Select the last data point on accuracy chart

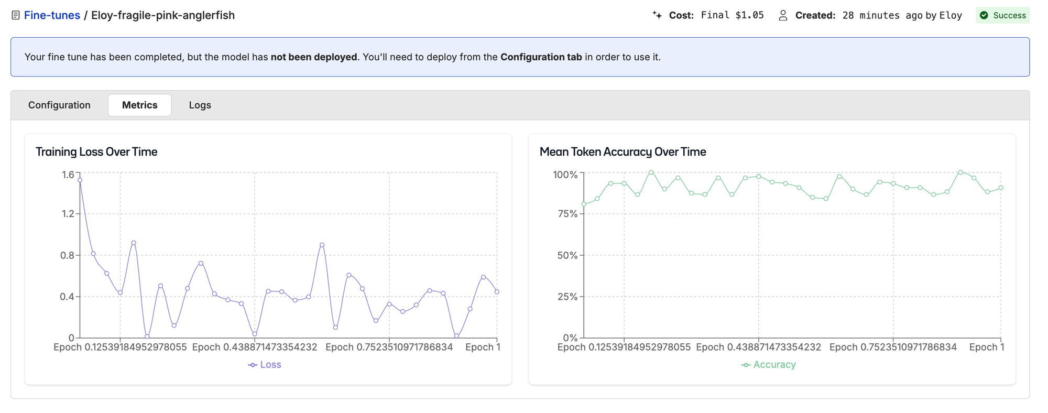click(x=1001, y=188)
